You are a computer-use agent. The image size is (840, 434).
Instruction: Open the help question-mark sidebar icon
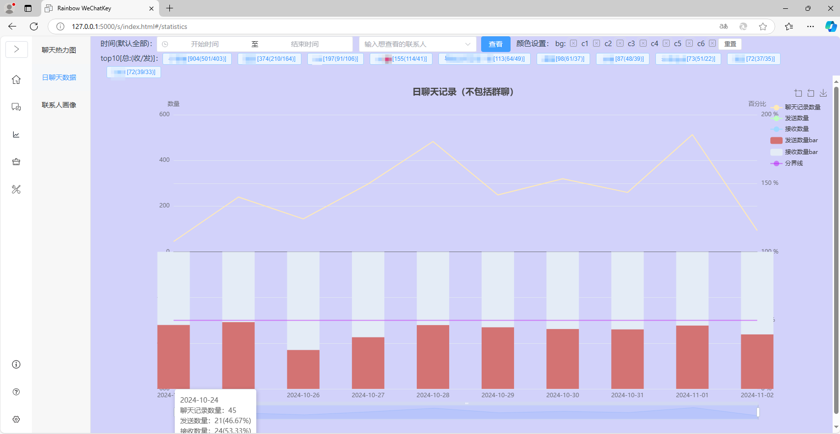click(x=16, y=392)
